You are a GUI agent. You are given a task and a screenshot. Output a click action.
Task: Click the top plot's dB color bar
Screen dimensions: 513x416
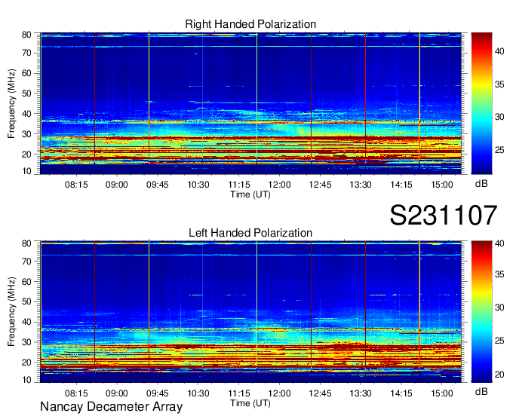click(481, 103)
